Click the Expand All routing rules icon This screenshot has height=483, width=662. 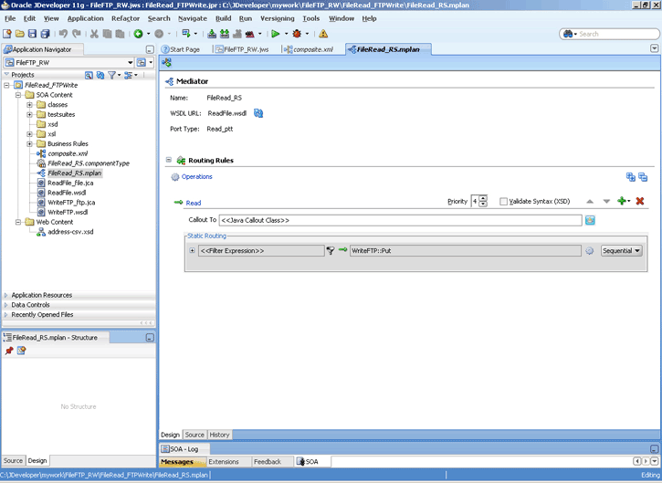pyautogui.click(x=630, y=177)
